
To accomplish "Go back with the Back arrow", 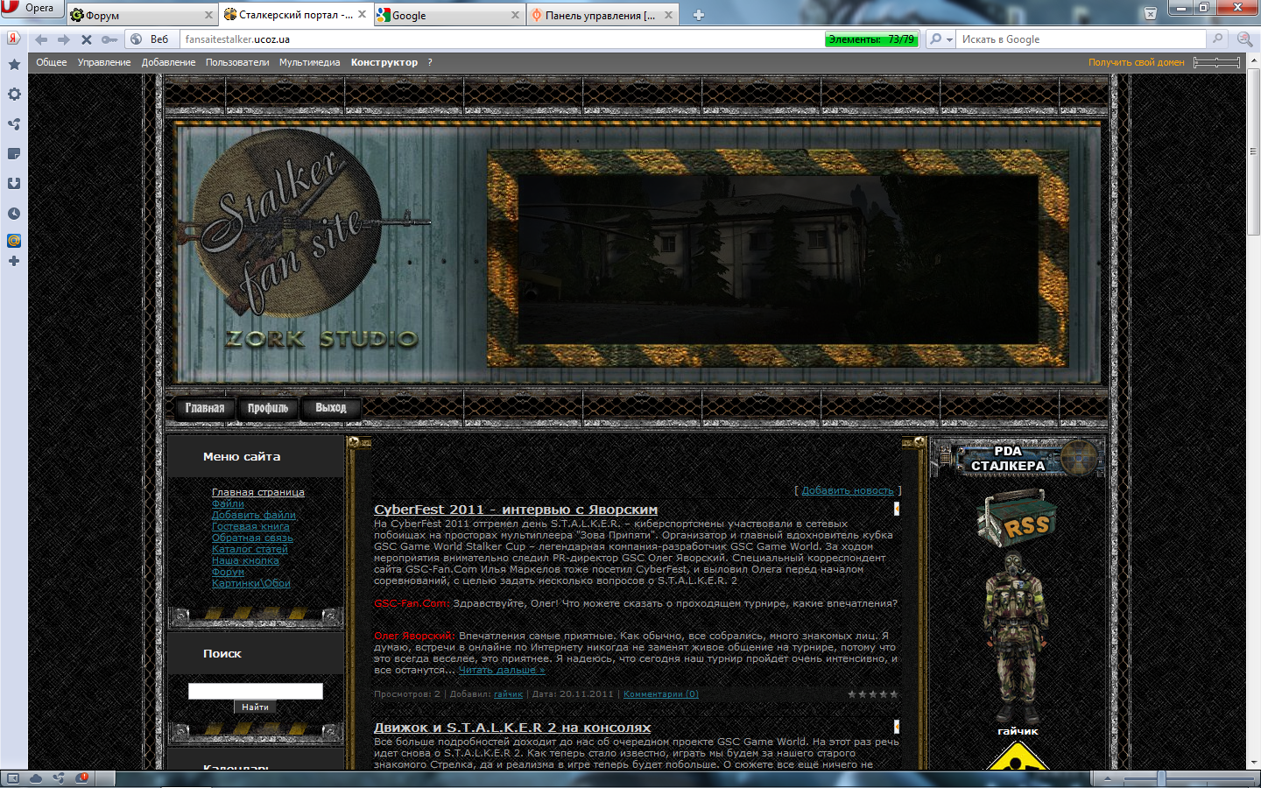I will pos(41,39).
